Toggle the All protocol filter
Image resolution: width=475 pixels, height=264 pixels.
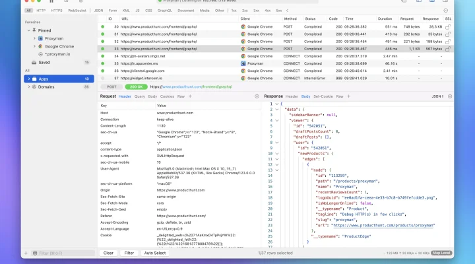29,11
